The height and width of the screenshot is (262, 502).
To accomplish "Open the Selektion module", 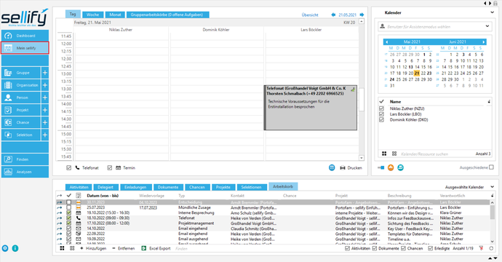I will coord(21,135).
